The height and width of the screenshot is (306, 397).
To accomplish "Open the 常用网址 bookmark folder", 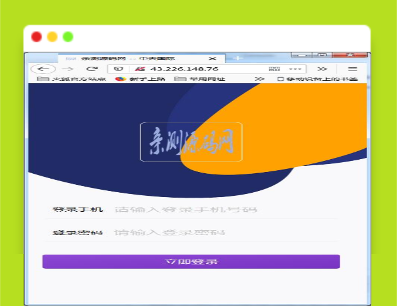I will coord(200,79).
